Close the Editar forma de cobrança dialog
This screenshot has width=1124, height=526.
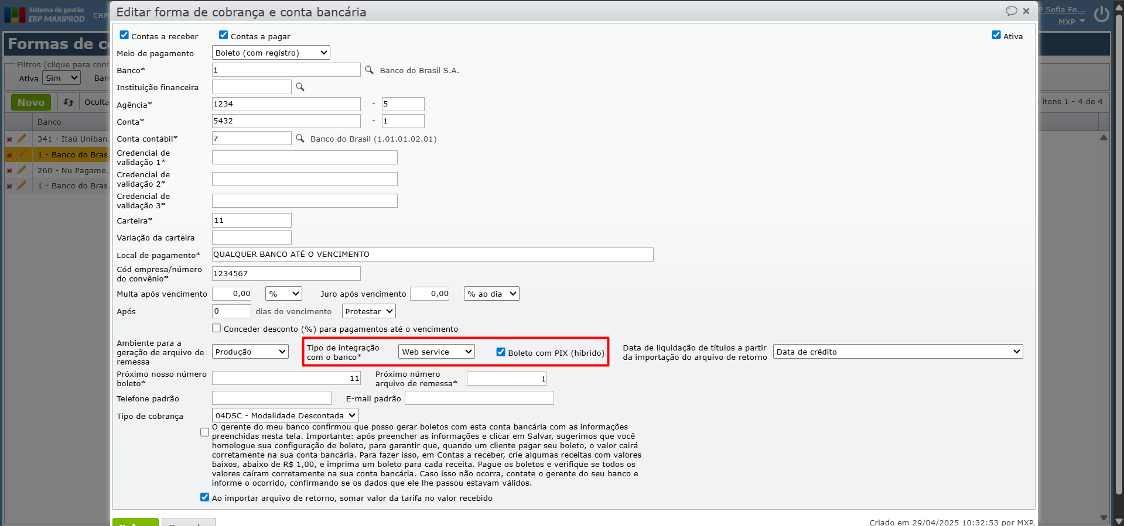click(x=1026, y=11)
